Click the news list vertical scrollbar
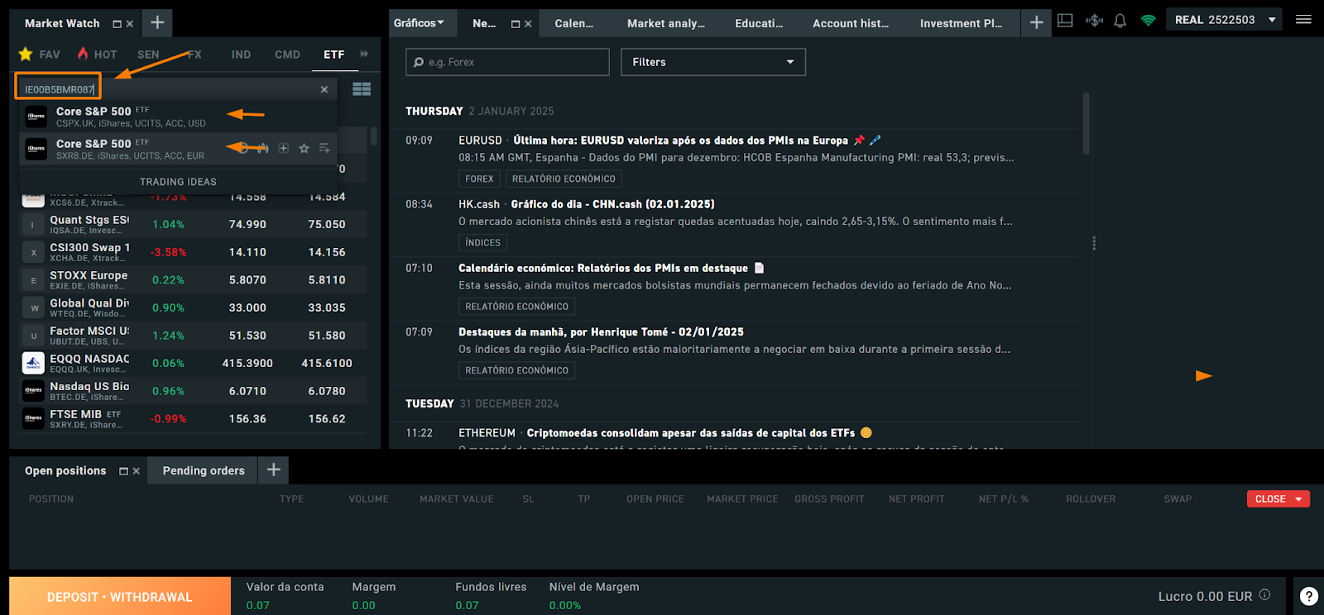This screenshot has height=615, width=1324. coord(1086,124)
